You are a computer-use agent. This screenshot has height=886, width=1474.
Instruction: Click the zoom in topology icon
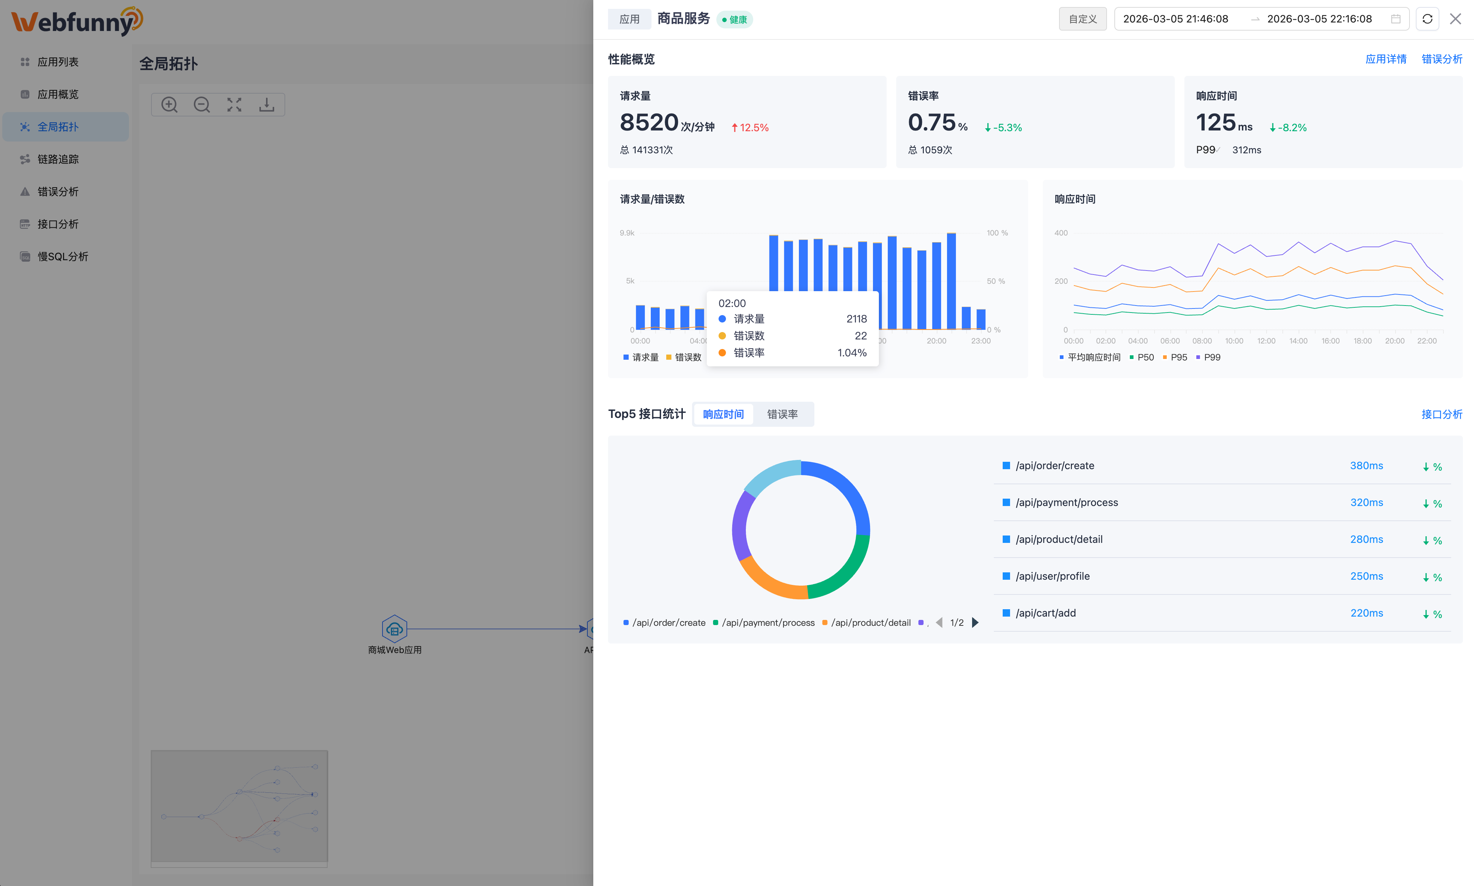(x=170, y=105)
